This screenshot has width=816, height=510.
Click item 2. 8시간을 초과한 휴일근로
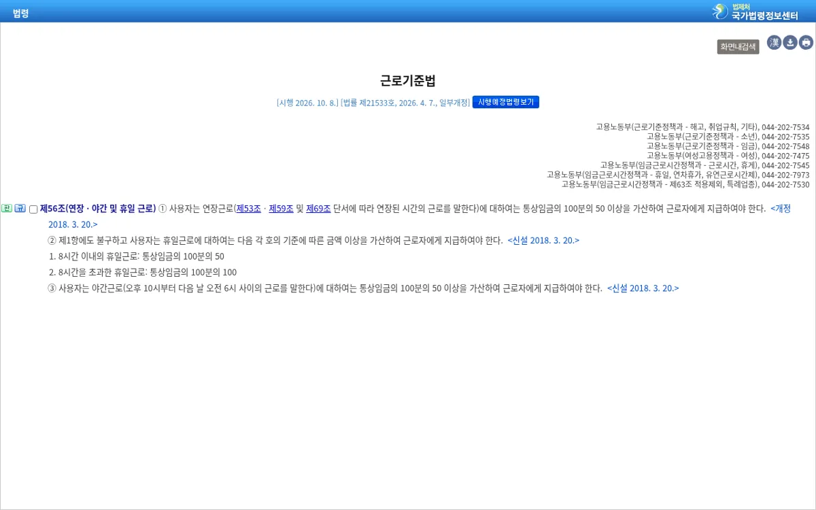coord(143,273)
